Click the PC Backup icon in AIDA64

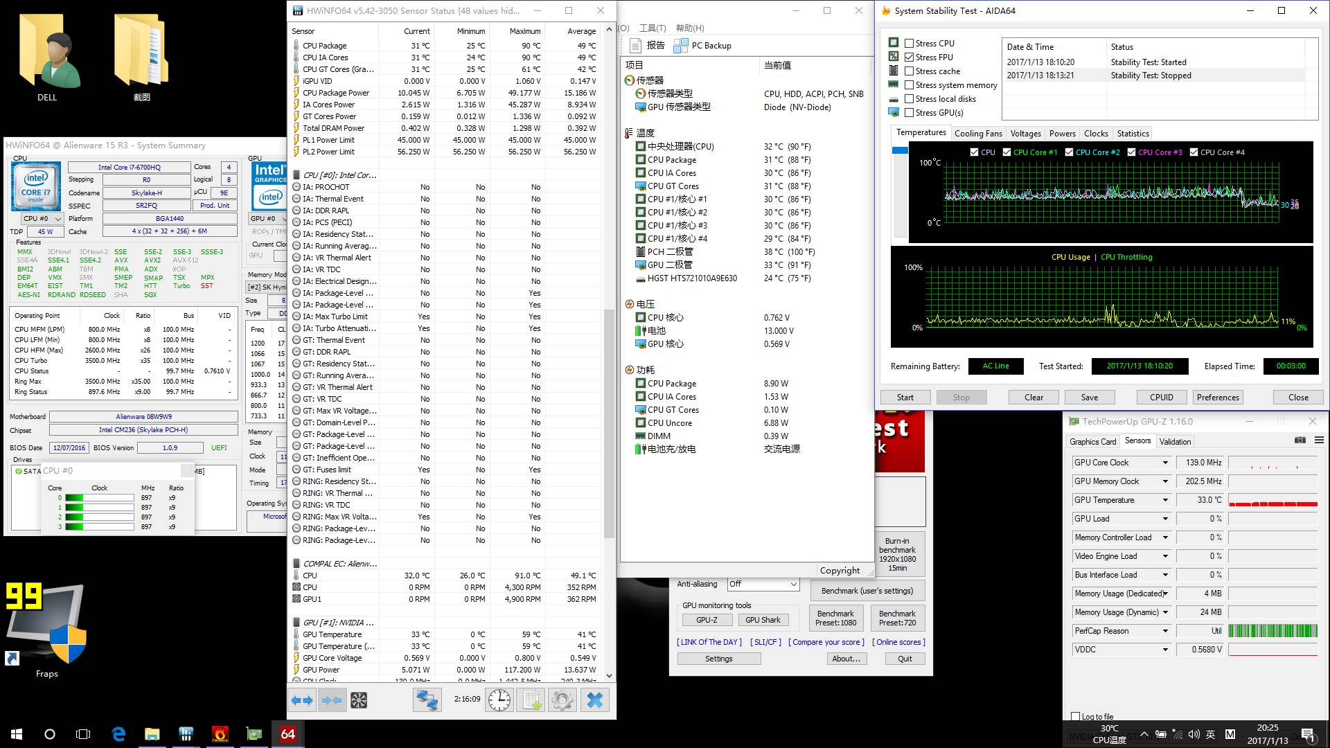[682, 45]
